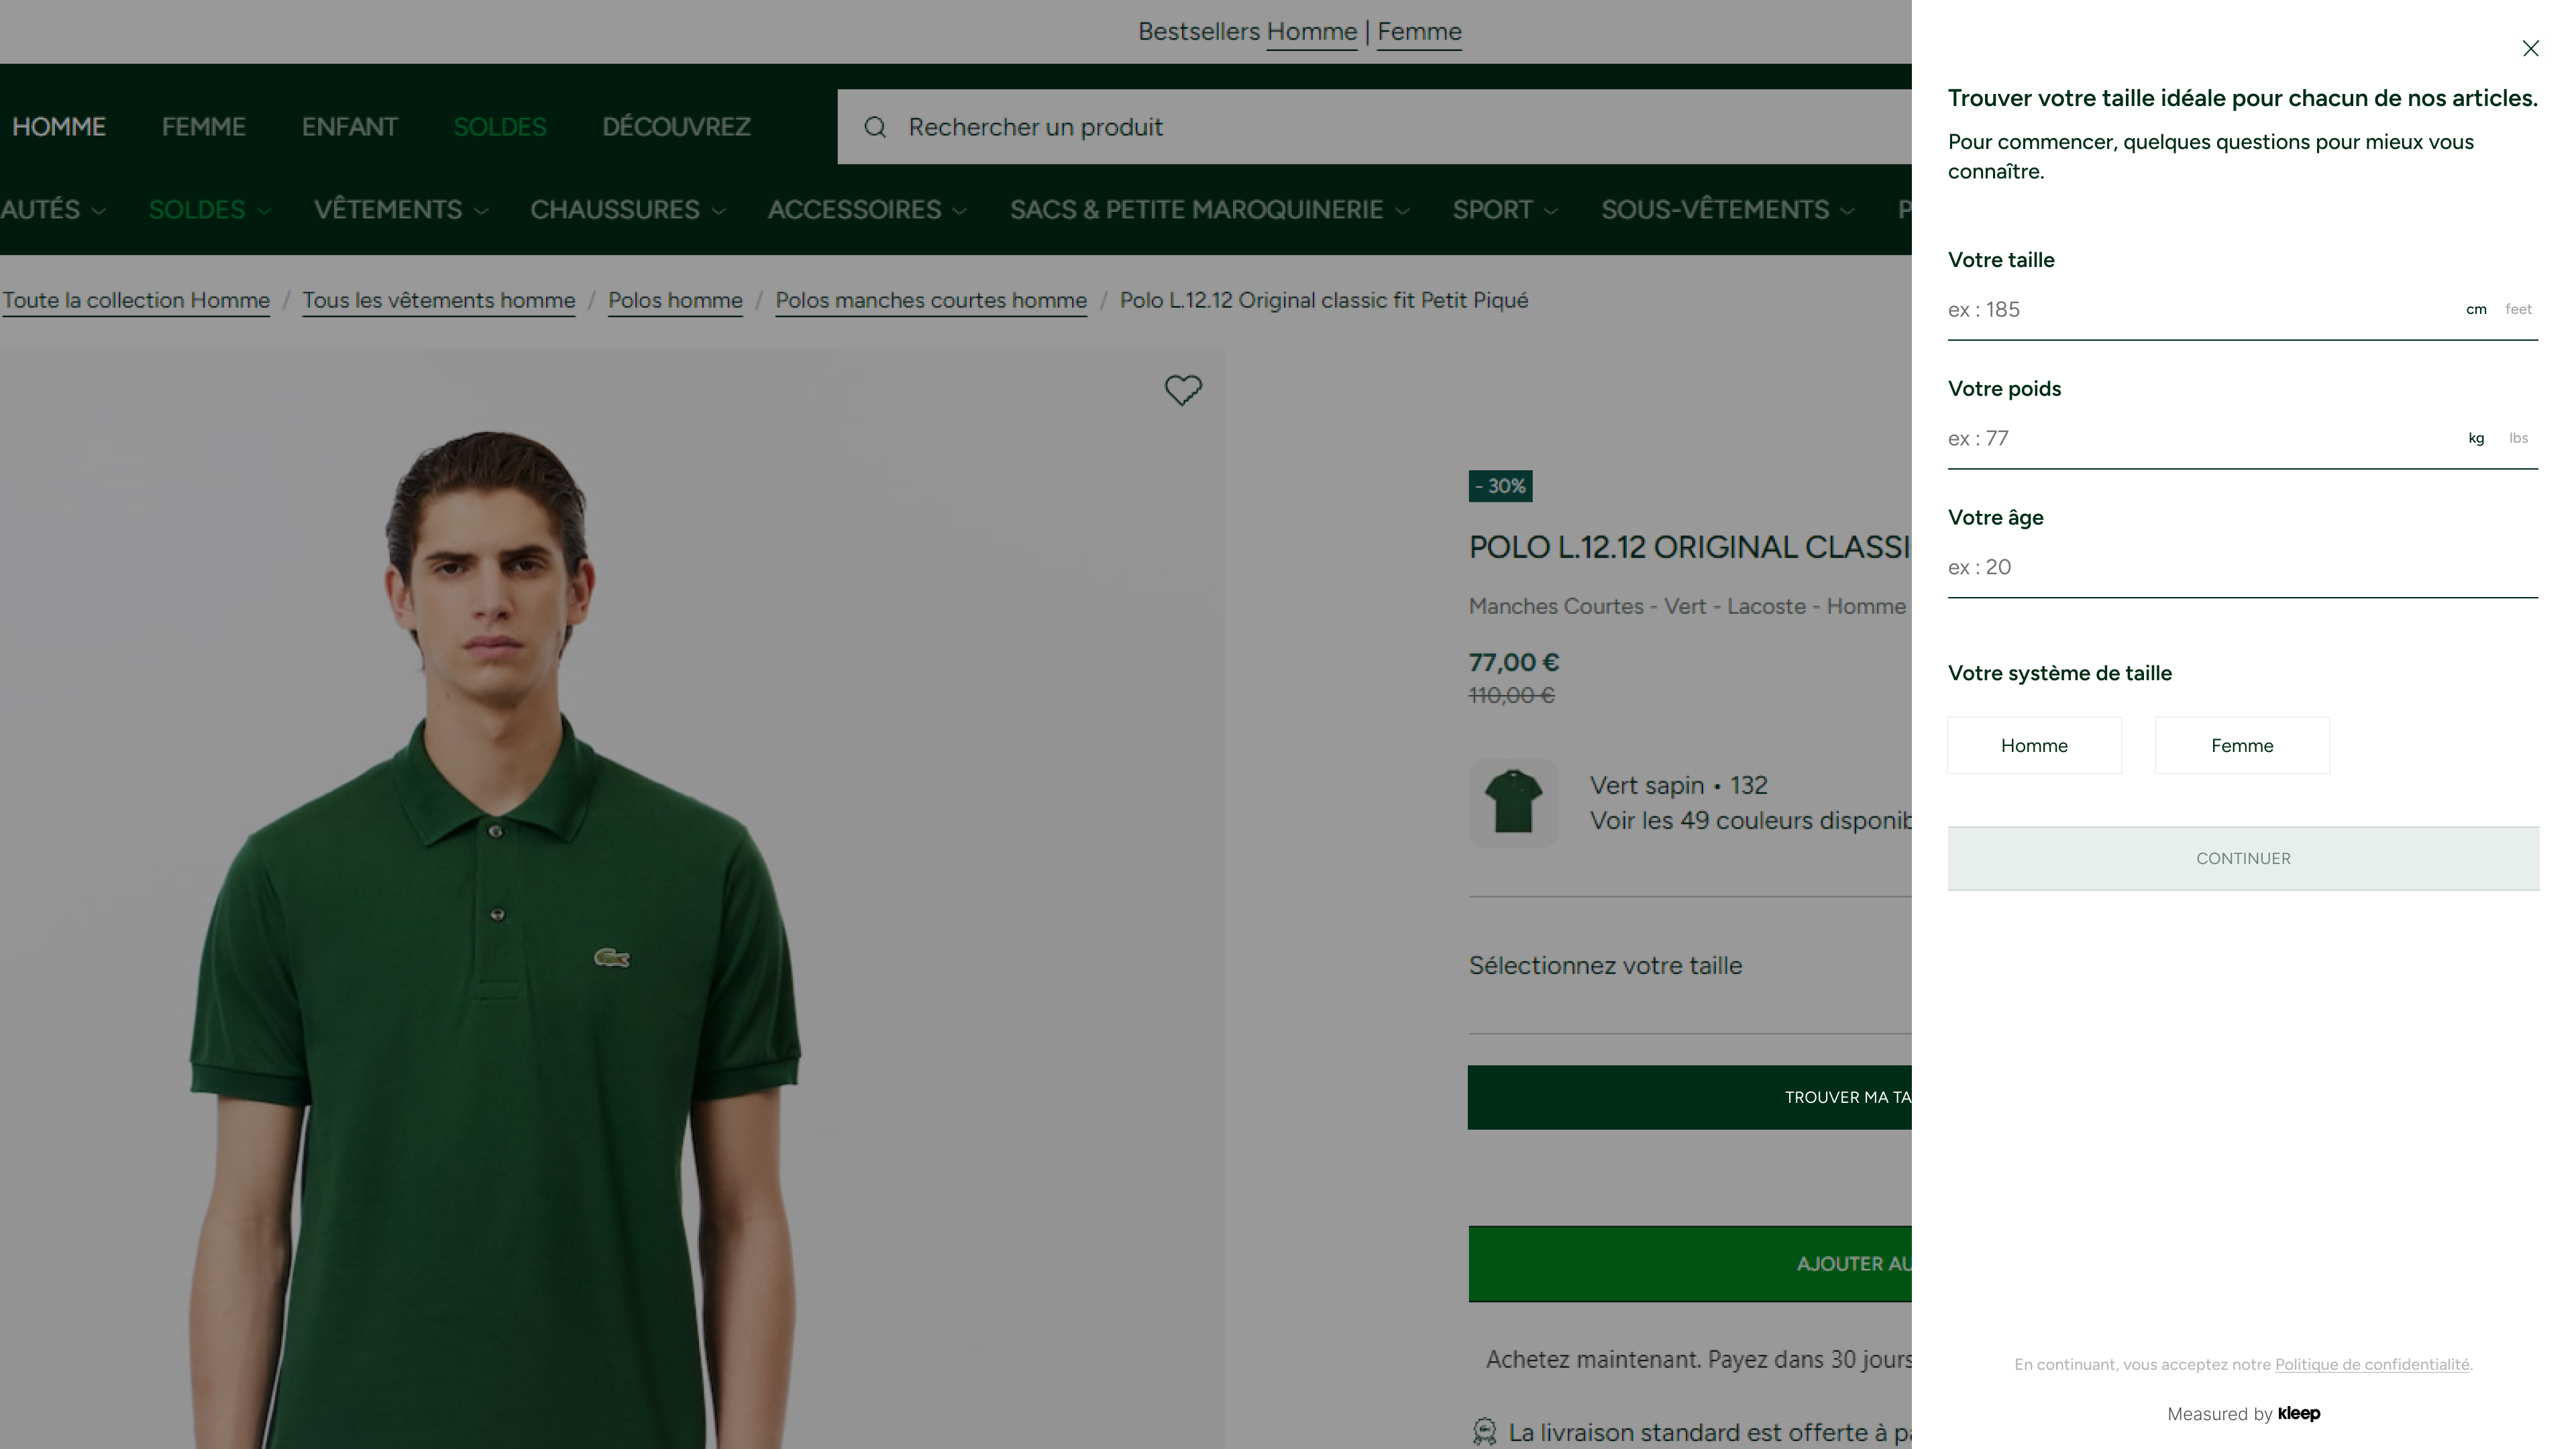Select Femme size system

coord(2242,745)
